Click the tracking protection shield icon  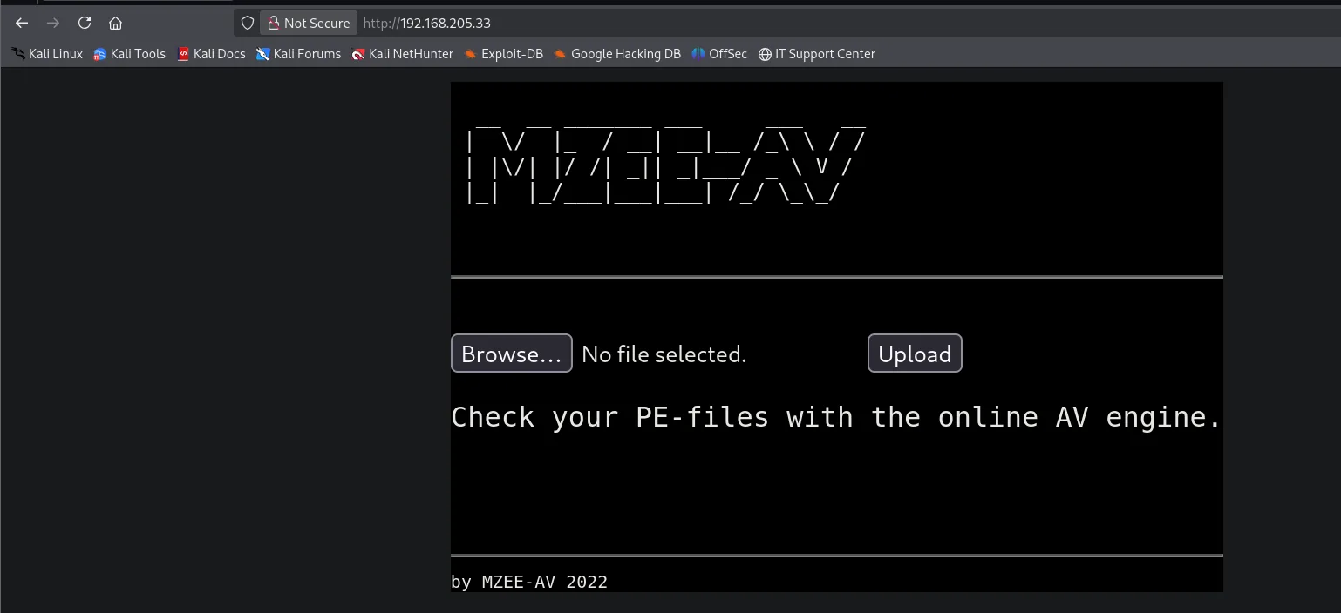248,24
